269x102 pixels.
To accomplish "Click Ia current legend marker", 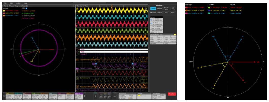I will 209,7.
